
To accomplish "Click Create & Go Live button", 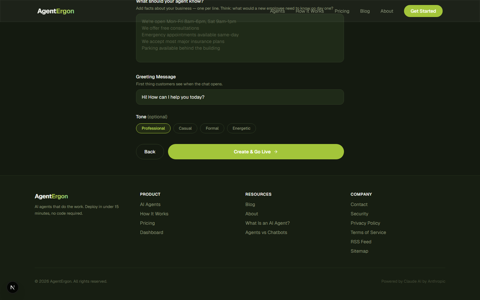I will click(256, 152).
